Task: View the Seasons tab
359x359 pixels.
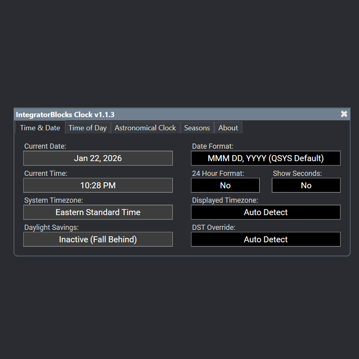Action: point(197,128)
